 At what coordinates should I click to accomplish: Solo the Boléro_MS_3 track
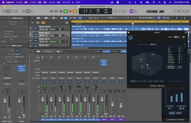[x=43, y=41]
